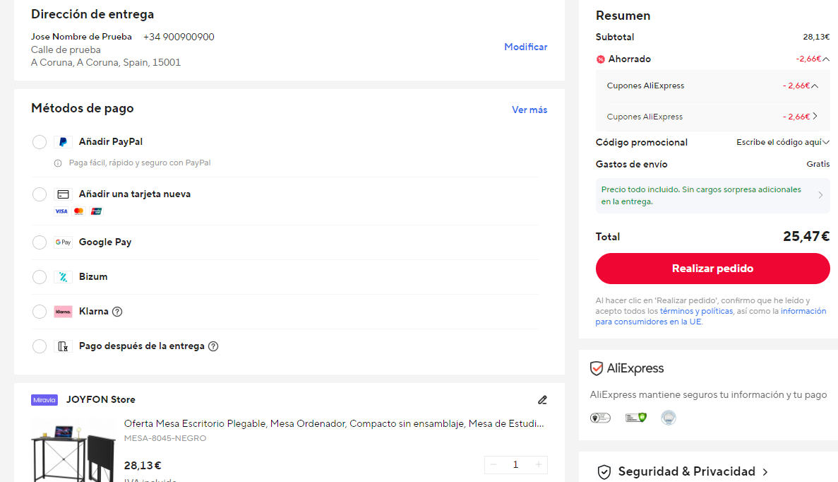Image resolution: width=838 pixels, height=482 pixels.
Task: Pick the Klarna radio button
Action: (x=40, y=312)
